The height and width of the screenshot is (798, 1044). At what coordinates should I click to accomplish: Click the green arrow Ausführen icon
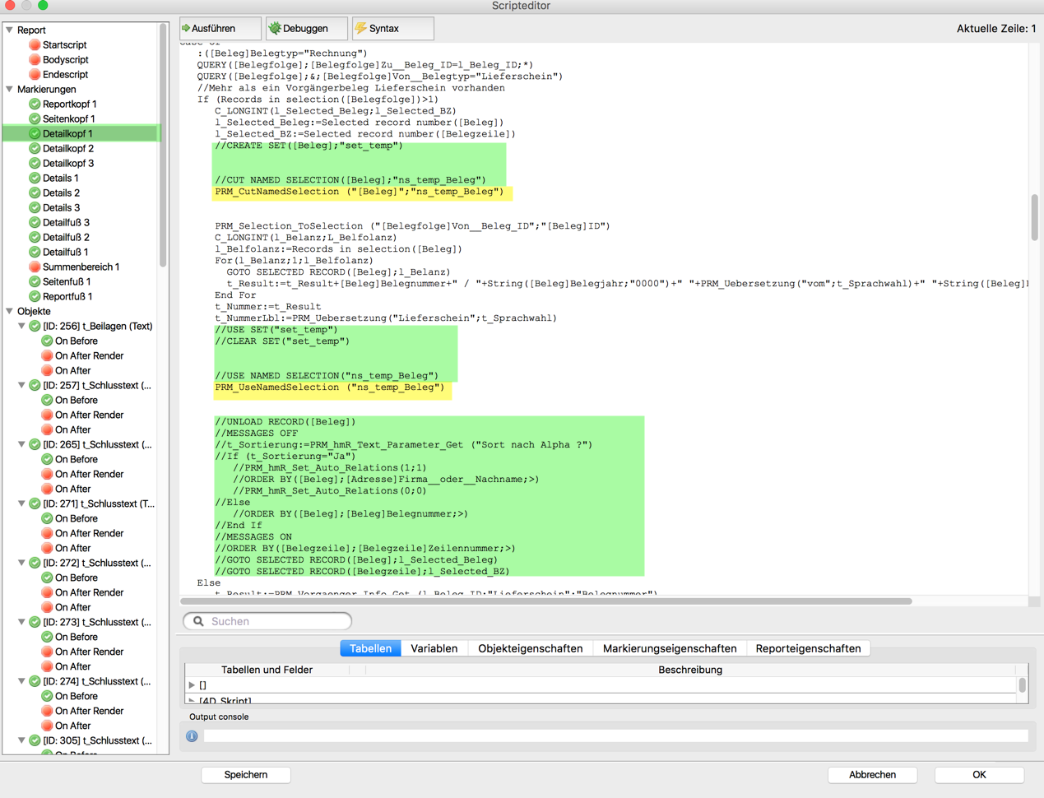(x=187, y=29)
